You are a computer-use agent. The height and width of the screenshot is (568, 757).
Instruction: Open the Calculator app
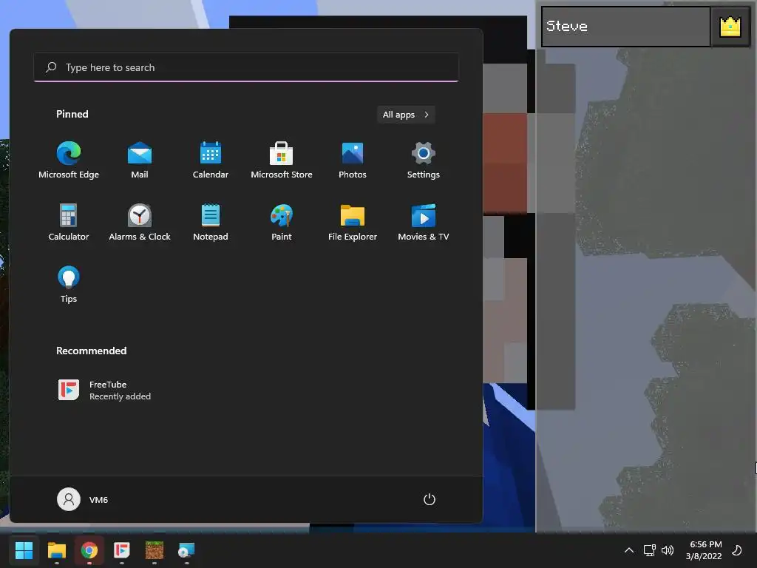[x=69, y=222]
